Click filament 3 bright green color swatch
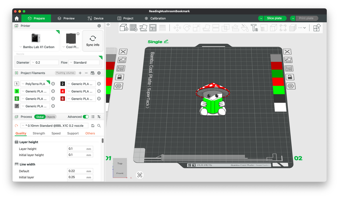The height and width of the screenshot is (198, 339). tap(17, 91)
